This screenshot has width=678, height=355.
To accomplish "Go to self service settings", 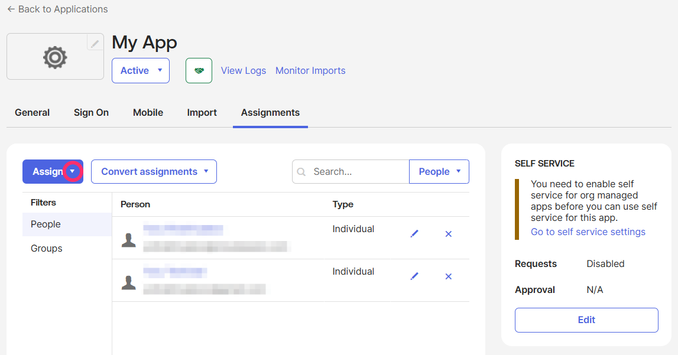I will point(588,232).
